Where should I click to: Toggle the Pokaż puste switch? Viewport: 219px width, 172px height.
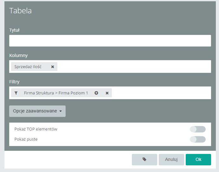(198, 139)
